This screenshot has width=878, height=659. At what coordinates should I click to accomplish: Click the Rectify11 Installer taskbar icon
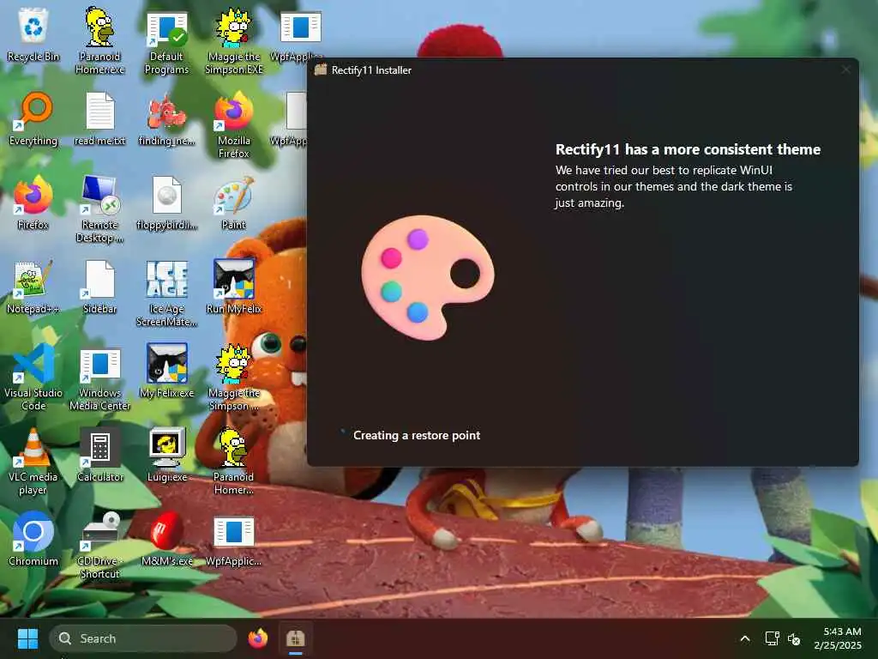point(295,638)
